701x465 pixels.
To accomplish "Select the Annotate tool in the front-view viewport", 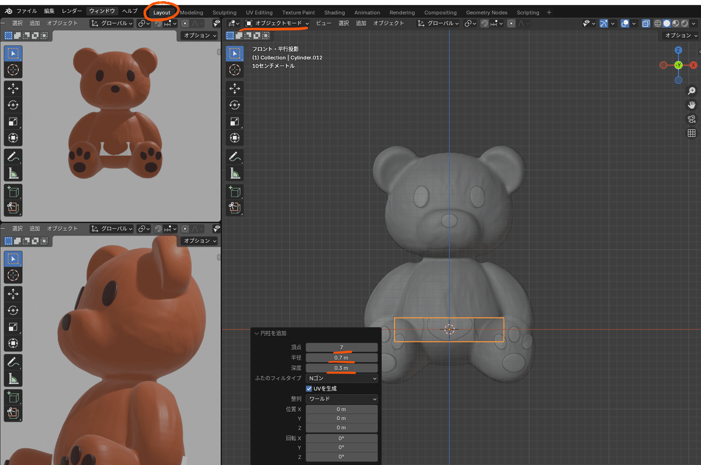I will [x=235, y=156].
